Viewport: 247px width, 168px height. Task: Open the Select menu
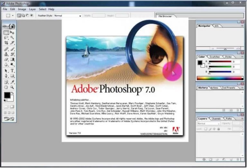tap(42, 9)
